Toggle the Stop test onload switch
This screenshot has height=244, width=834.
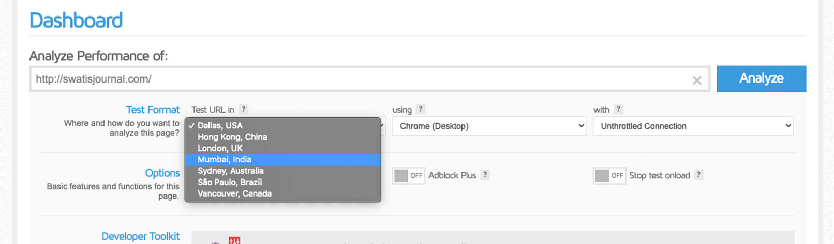[609, 176]
